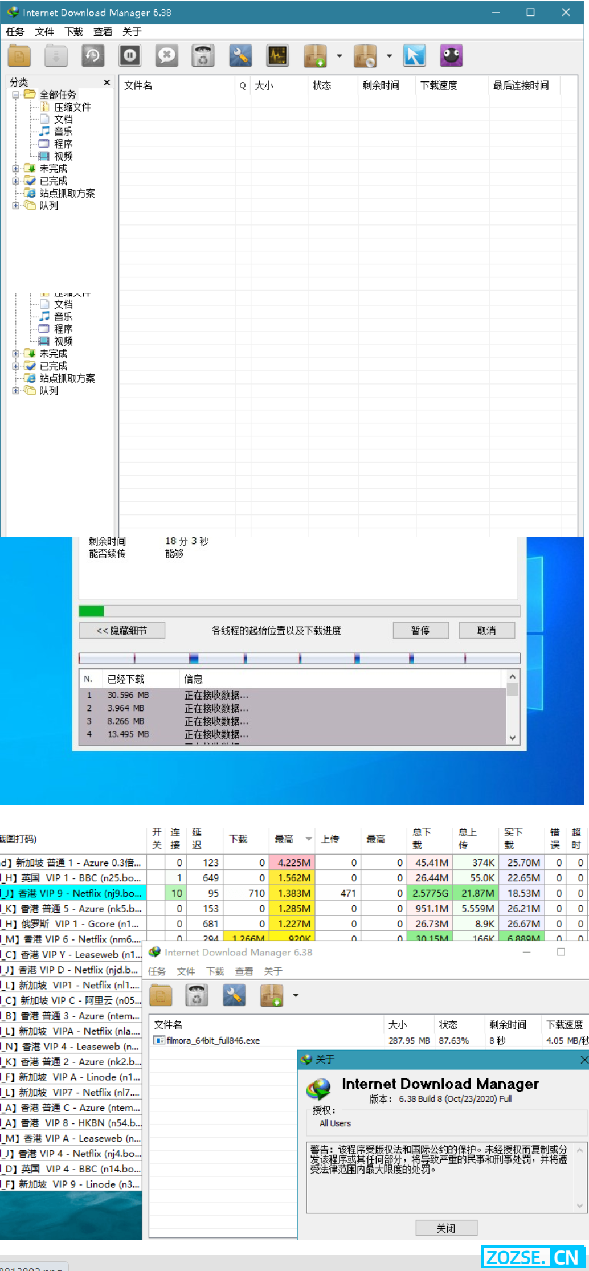The width and height of the screenshot is (589, 1271).
Task: Select the 全部任务 folder in category tree
Action: click(x=57, y=95)
